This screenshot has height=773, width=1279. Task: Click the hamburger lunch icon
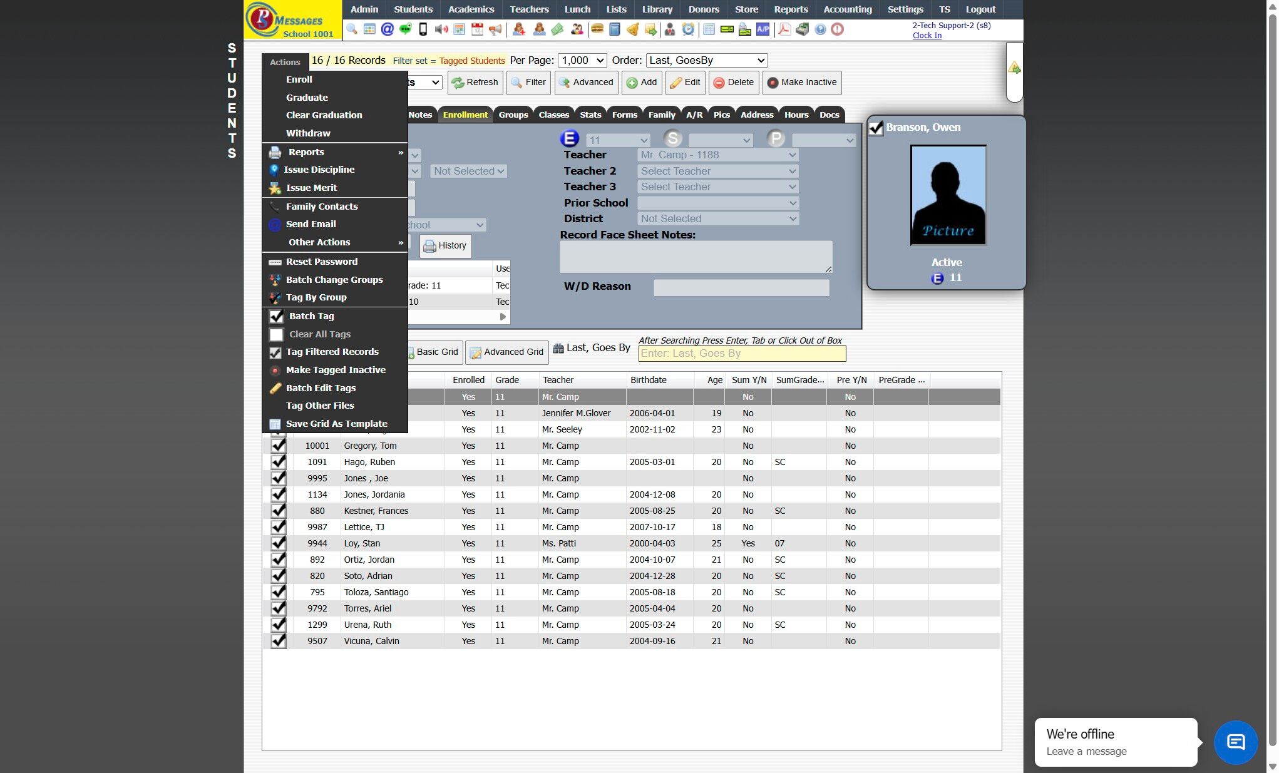click(597, 29)
